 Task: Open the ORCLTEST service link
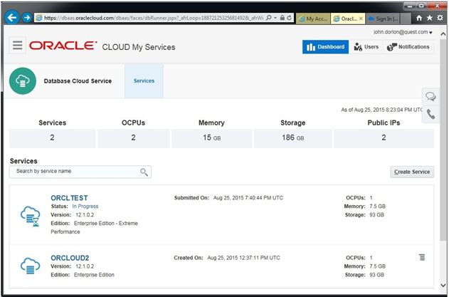pos(69,198)
